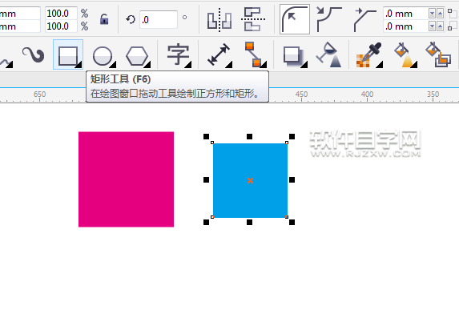The image size is (459, 334).
Task: Select the Color Eyedropper tool
Action: (x=368, y=55)
